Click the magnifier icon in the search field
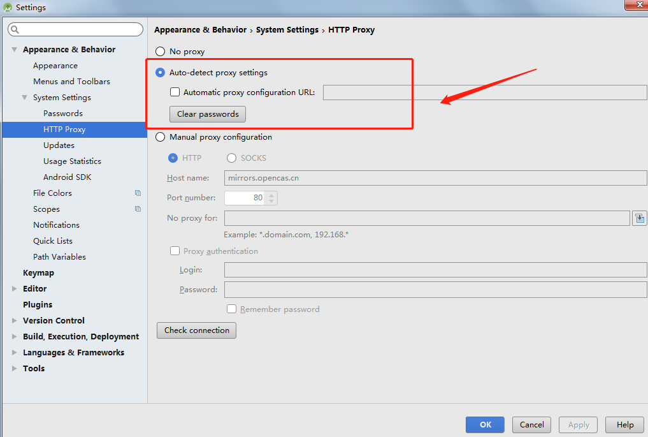Image resolution: width=648 pixels, height=437 pixels. (13, 29)
